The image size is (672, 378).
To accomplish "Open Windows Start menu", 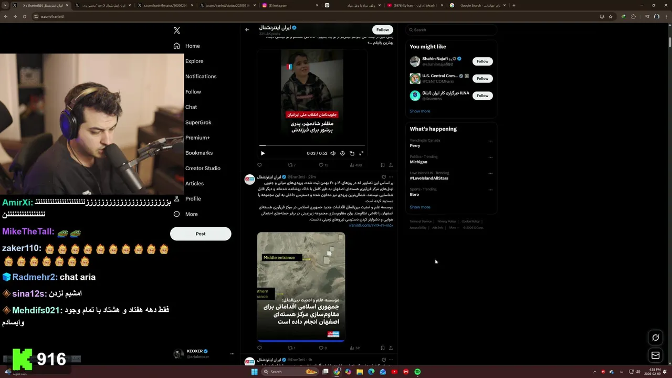I will coord(255,372).
